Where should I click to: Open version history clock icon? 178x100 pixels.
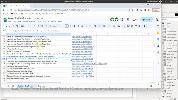(x=122, y=19)
